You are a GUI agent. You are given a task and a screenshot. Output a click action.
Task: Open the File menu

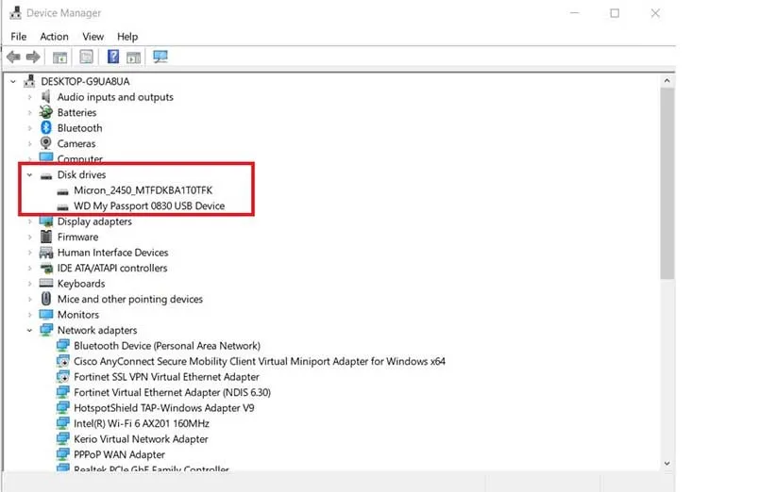pos(19,37)
